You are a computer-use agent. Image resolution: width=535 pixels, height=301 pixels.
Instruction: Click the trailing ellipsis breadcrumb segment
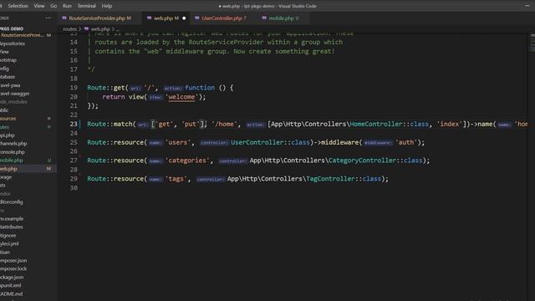pos(118,29)
